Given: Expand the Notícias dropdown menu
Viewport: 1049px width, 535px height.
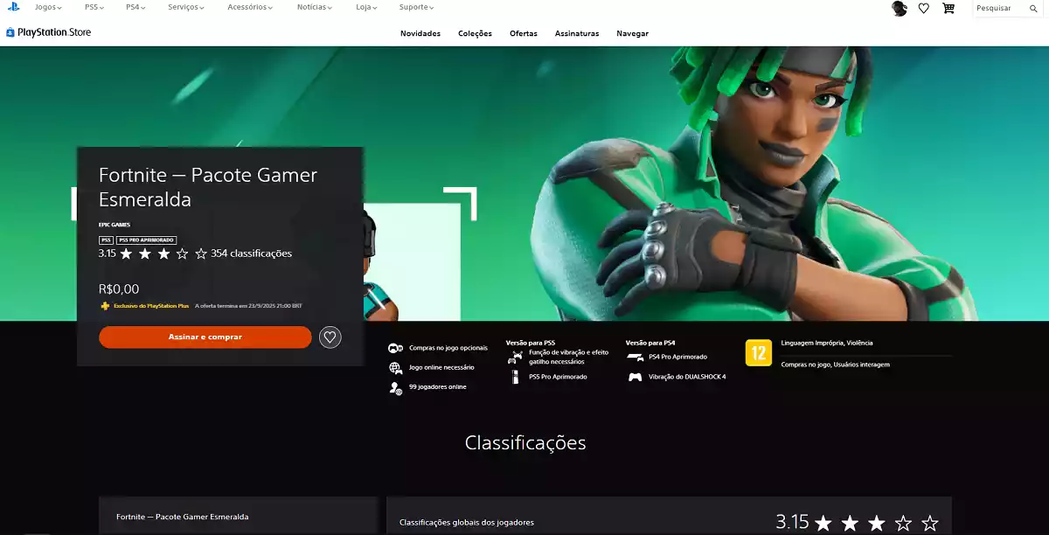Looking at the screenshot, I should pos(316,8).
